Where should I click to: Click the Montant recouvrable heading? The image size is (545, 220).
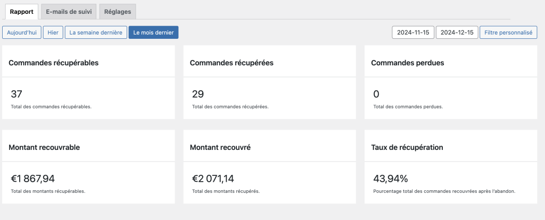(44, 147)
